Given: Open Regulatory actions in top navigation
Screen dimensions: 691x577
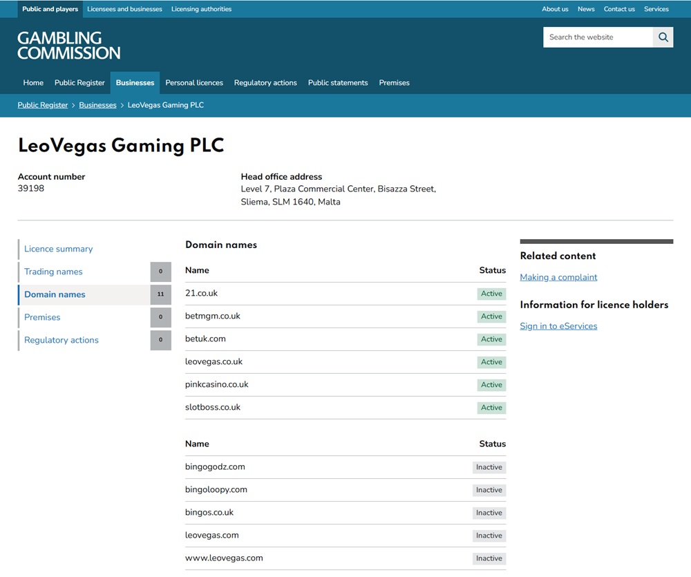Looking at the screenshot, I should click(x=265, y=82).
